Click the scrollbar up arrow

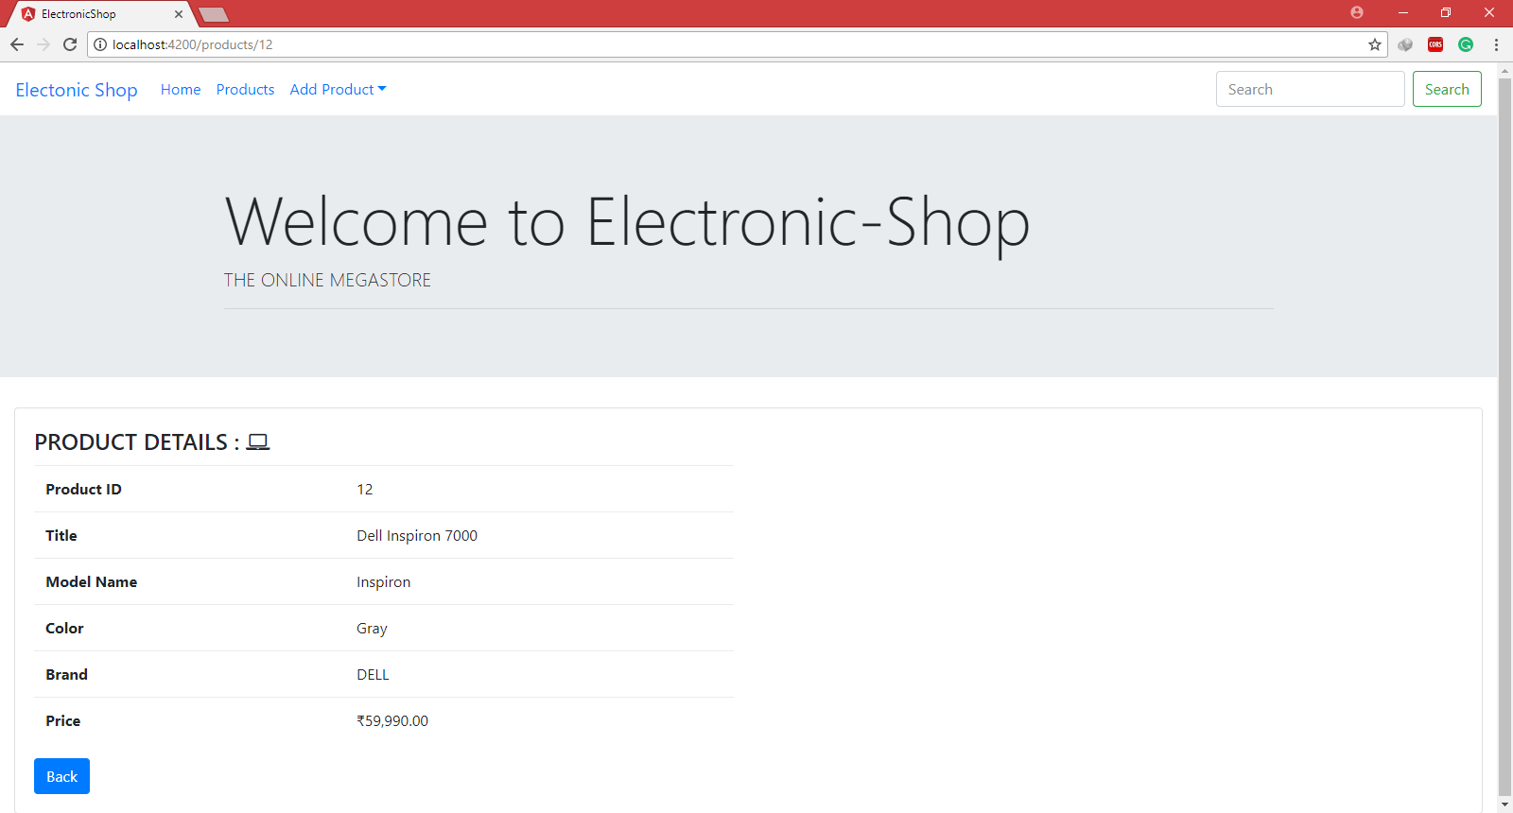tap(1505, 70)
